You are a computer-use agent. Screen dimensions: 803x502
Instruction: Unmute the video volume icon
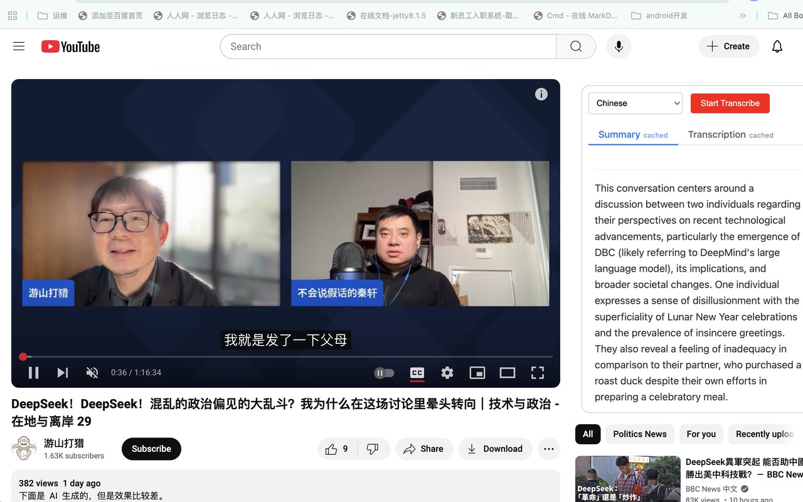pyautogui.click(x=92, y=373)
